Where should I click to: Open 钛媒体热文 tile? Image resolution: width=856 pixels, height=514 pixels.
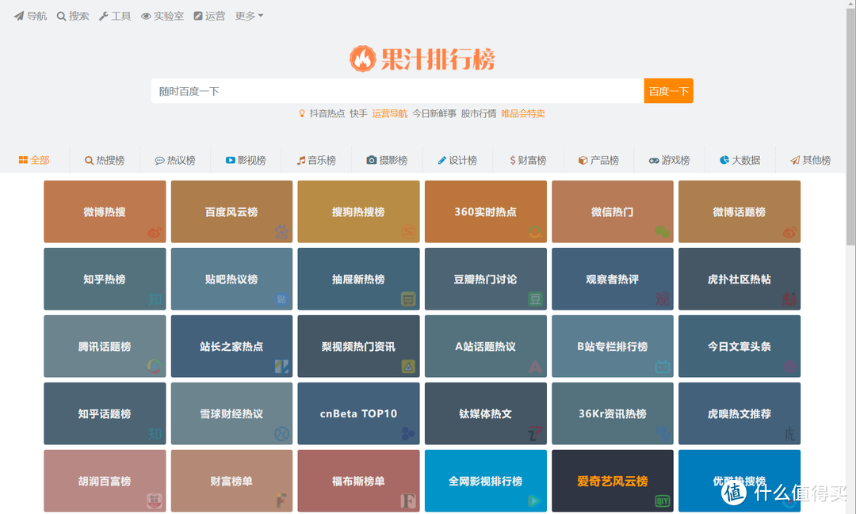(x=485, y=413)
